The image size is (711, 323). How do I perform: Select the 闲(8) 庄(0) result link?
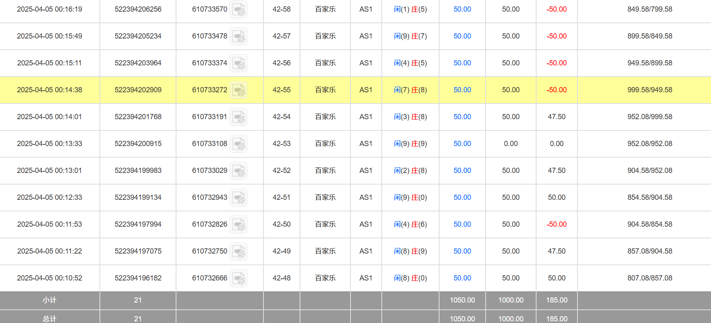(x=410, y=278)
